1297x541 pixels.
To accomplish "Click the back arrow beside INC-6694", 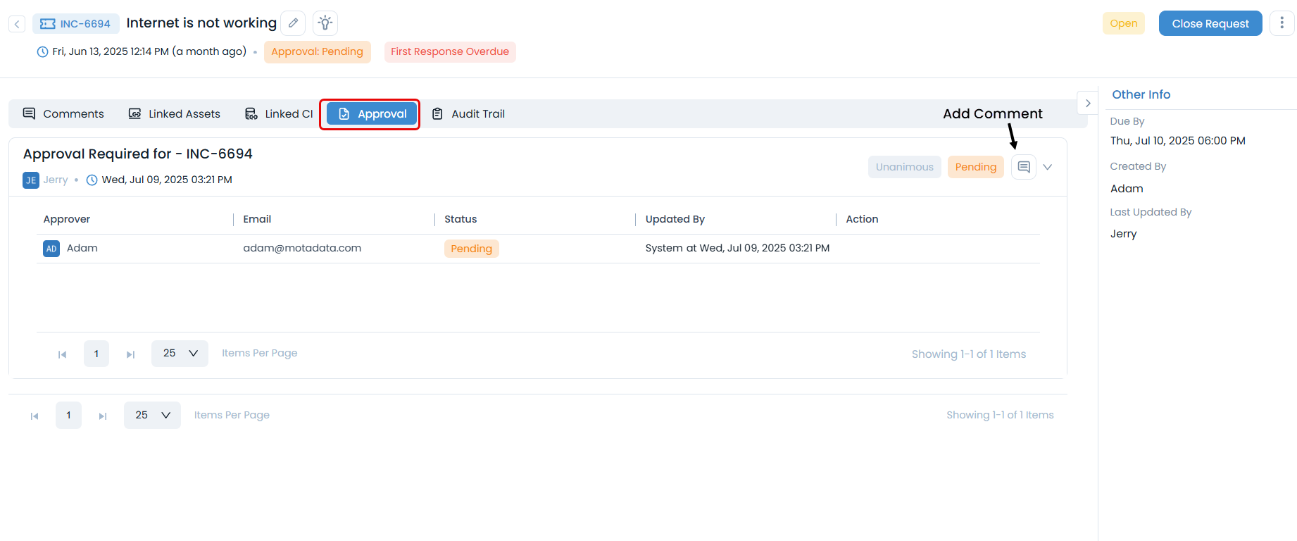I will pos(17,24).
